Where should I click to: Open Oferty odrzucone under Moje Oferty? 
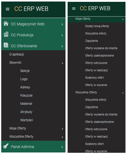tap(96, 63)
